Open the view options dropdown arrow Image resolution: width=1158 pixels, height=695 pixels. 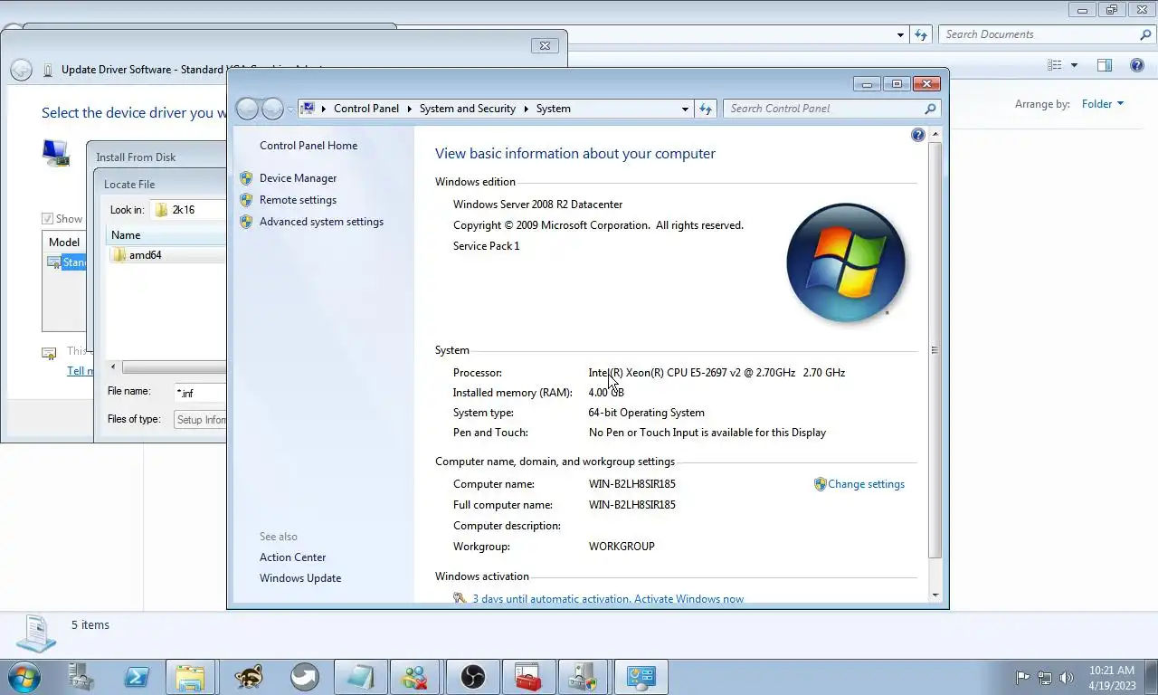click(x=1074, y=65)
